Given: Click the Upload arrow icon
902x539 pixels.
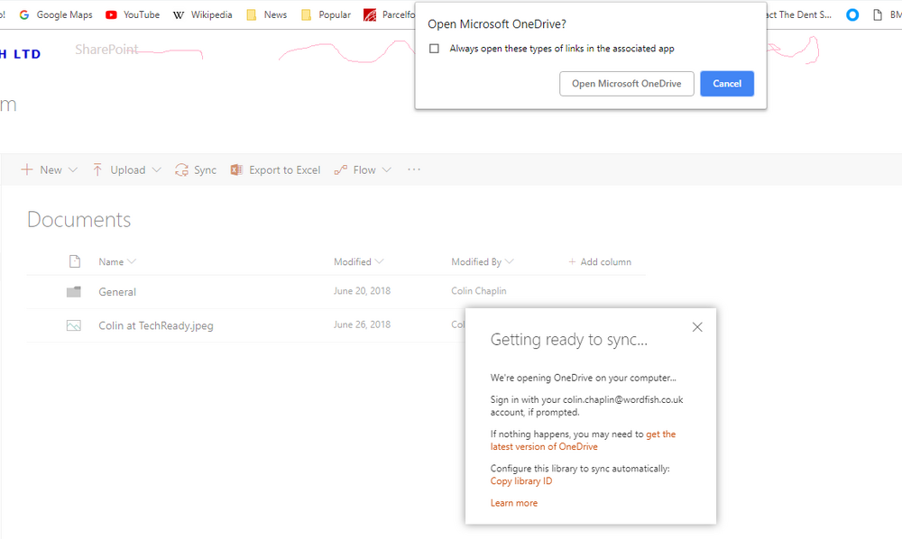Looking at the screenshot, I should click(x=97, y=169).
